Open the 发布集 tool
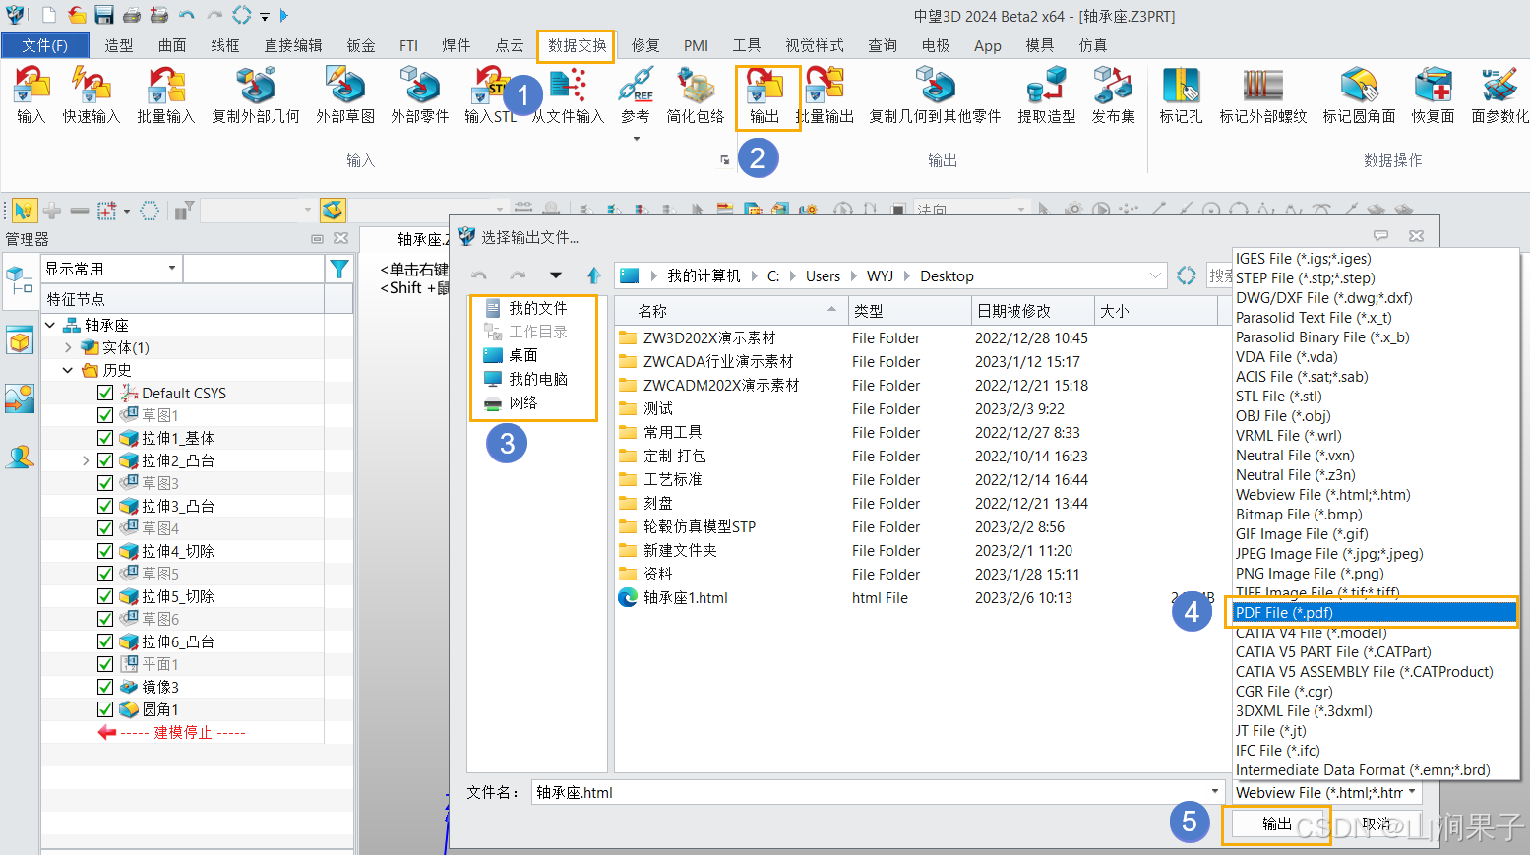 (x=1113, y=95)
